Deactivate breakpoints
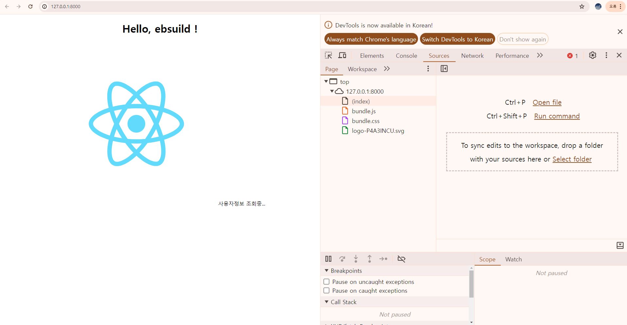The height and width of the screenshot is (325, 627). 401,259
